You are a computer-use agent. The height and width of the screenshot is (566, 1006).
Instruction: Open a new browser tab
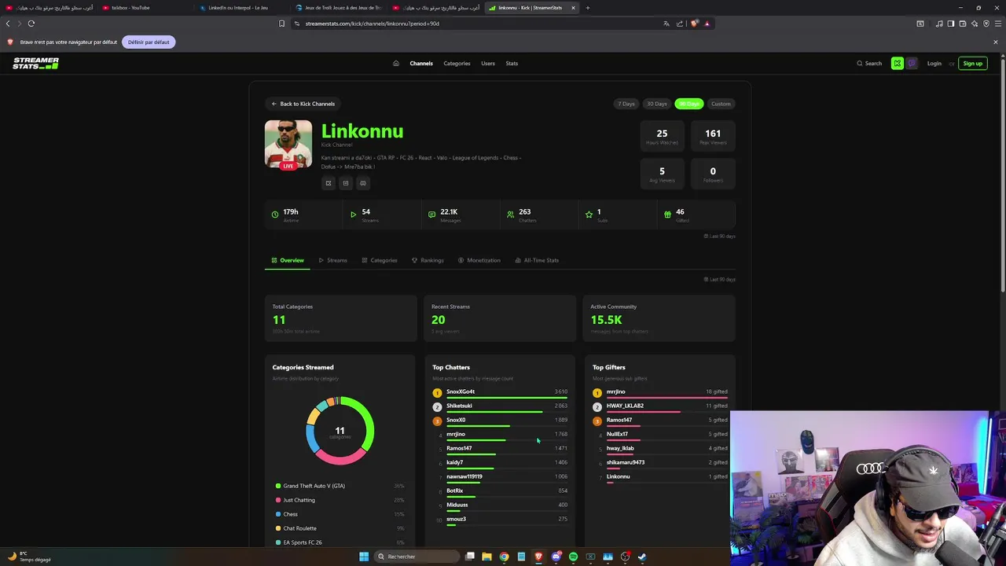tap(587, 8)
